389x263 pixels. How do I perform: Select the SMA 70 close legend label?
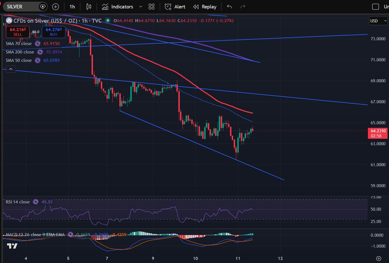(19, 44)
